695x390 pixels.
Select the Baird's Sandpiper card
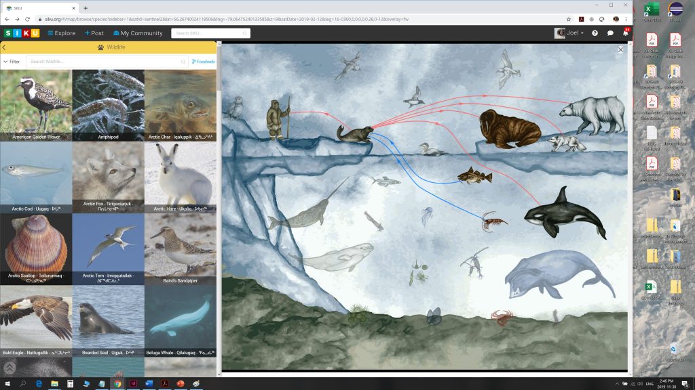181,249
